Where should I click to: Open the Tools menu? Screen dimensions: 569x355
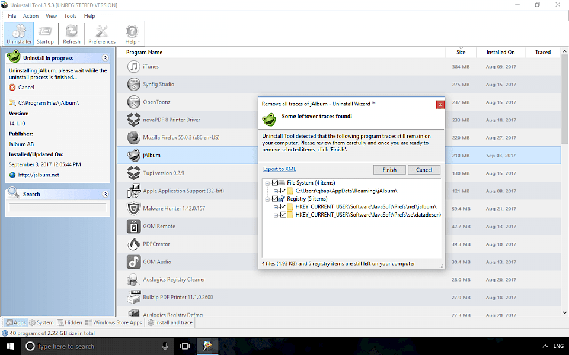click(70, 16)
